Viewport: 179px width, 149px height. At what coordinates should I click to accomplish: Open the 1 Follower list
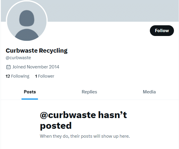[45, 76]
